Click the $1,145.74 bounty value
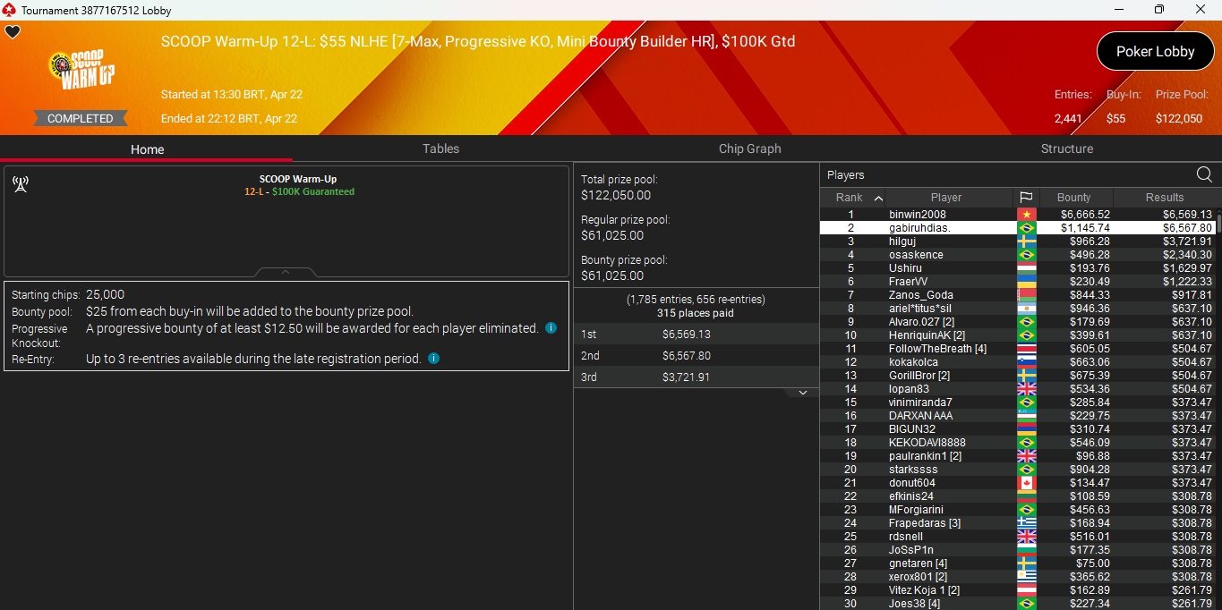 pyautogui.click(x=1085, y=228)
